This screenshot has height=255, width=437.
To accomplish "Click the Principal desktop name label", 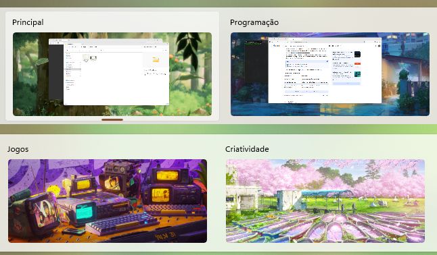I will [x=28, y=22].
